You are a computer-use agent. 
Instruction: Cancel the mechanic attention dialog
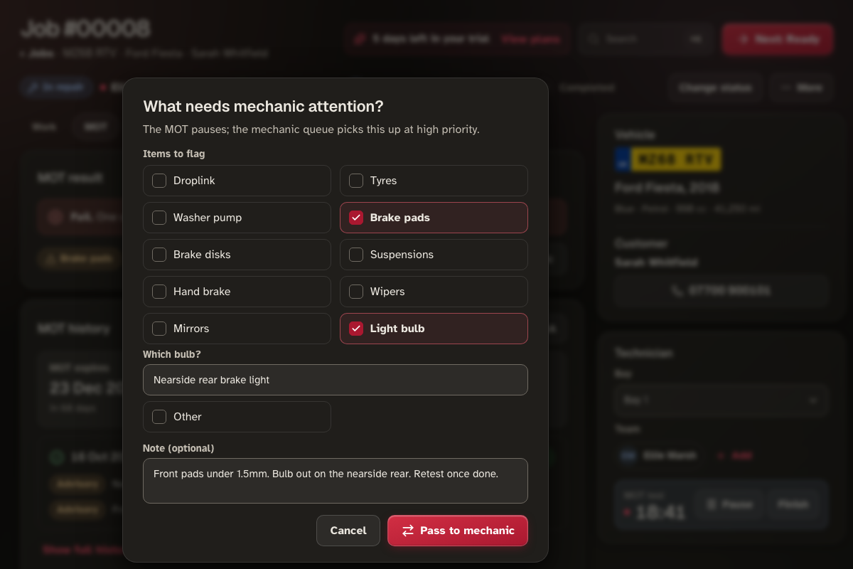[x=348, y=531]
